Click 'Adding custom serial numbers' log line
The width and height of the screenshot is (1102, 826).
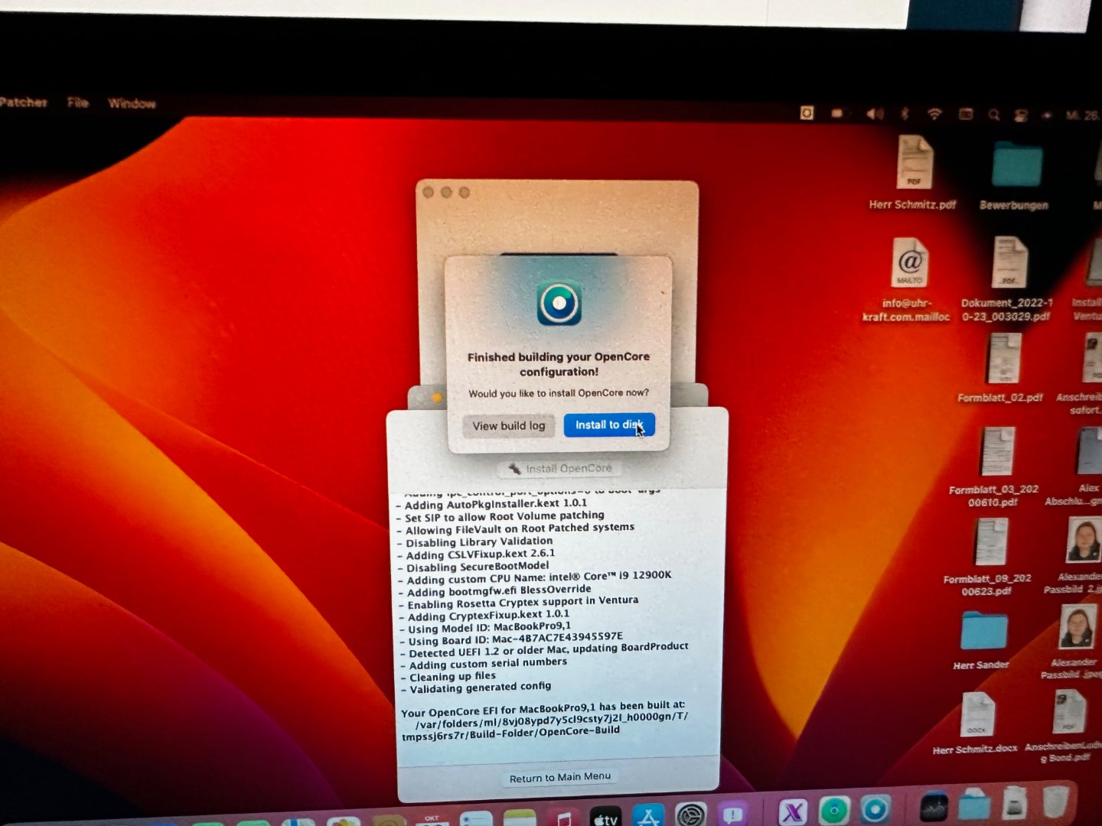tap(484, 664)
